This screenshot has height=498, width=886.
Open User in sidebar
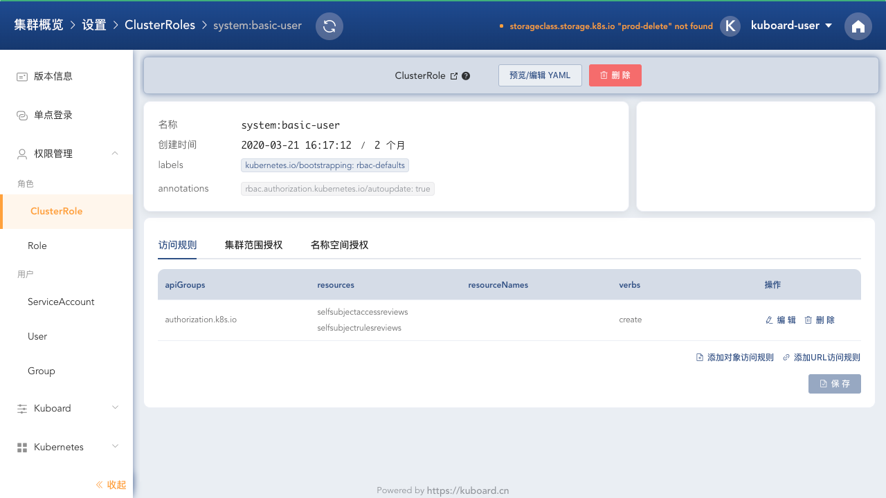click(x=66, y=337)
